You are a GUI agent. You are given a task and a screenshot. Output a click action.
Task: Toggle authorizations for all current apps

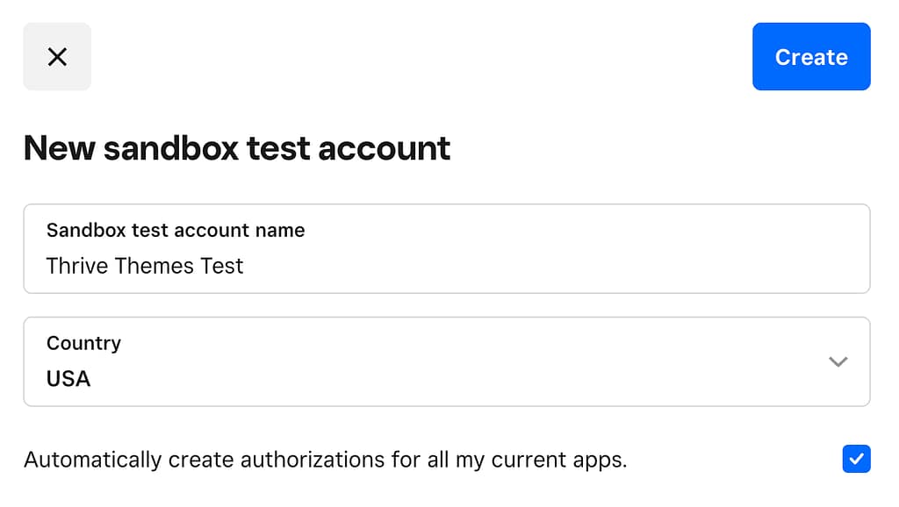[x=856, y=459]
